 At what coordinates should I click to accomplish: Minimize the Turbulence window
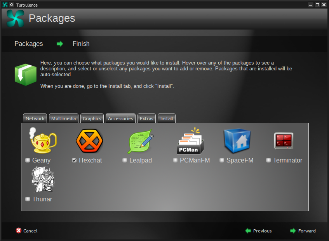coord(311,5)
